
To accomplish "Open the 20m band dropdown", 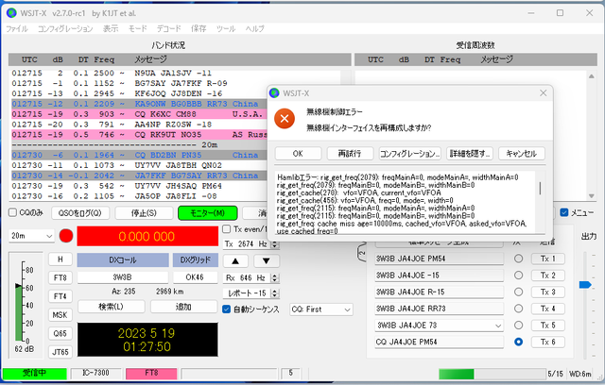I will (x=31, y=236).
